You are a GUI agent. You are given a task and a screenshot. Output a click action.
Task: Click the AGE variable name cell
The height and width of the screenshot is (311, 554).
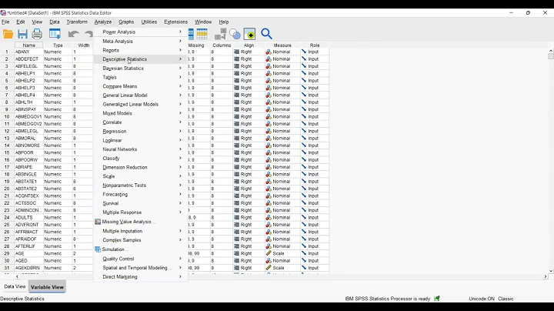[x=29, y=253]
